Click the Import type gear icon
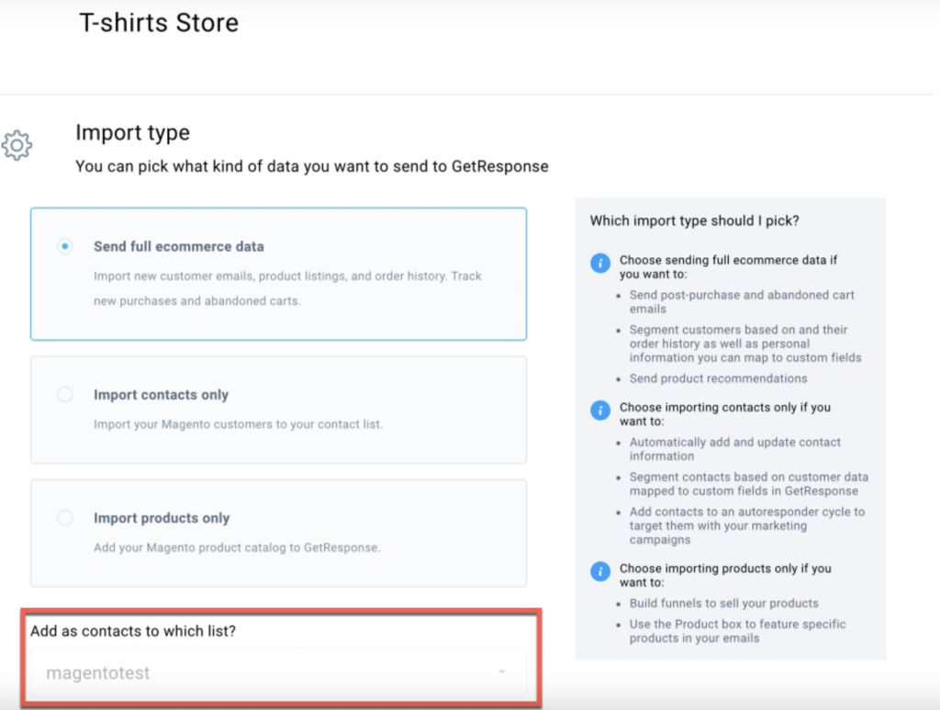Viewport: 940px width, 710px height. click(17, 145)
